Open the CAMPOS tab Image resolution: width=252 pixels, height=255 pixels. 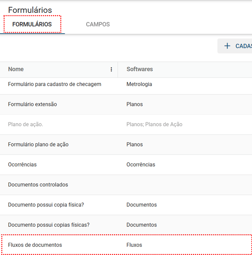[x=98, y=24]
